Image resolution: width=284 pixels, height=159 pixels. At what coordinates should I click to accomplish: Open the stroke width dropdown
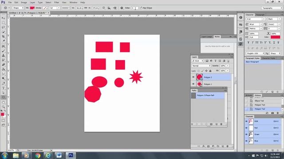pyautogui.click(x=58, y=8)
